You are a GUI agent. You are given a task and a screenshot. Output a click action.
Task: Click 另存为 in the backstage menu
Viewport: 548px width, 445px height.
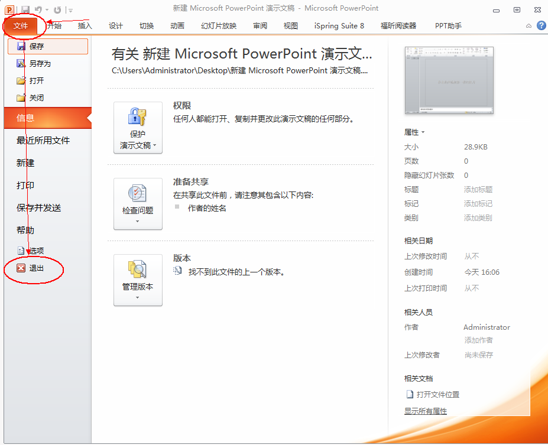48,64
